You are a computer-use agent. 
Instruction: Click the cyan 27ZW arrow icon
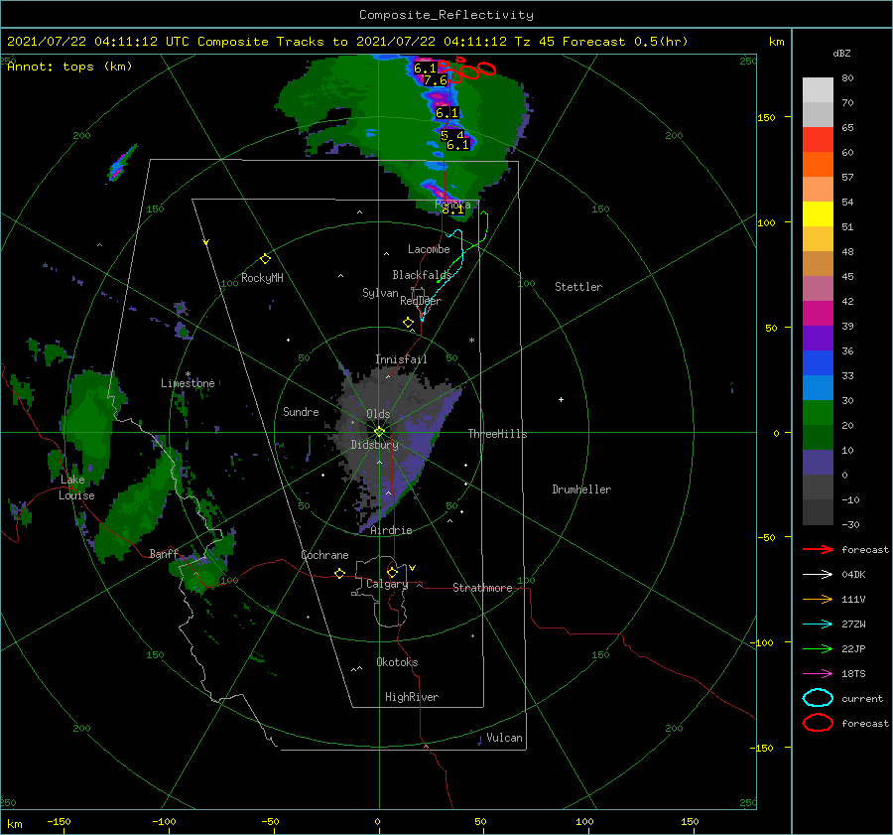[x=818, y=625]
